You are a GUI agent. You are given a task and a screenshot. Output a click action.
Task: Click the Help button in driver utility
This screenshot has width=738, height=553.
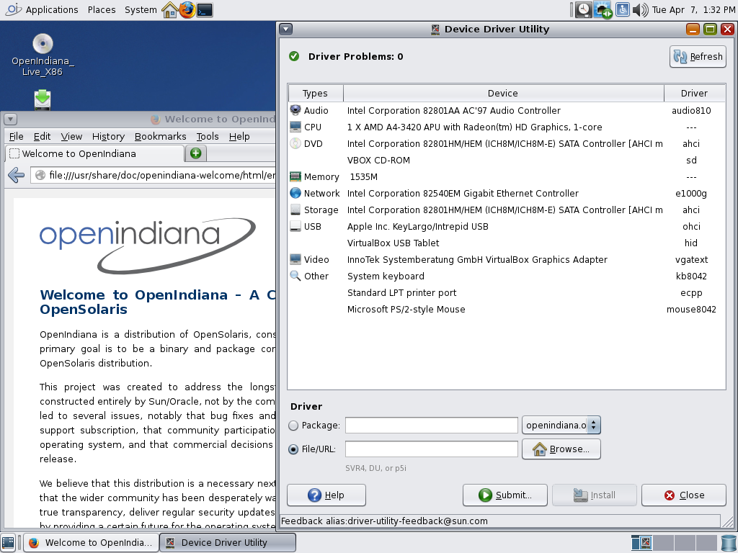tap(326, 495)
